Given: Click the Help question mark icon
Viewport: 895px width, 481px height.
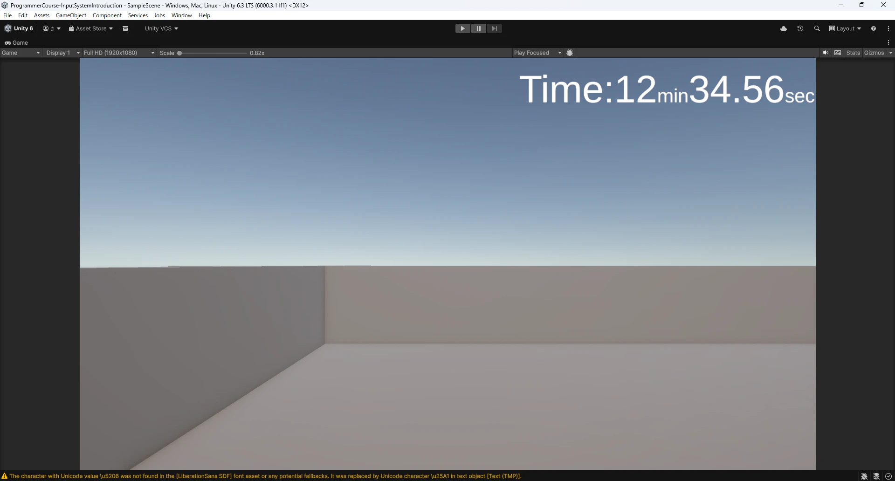Looking at the screenshot, I should pyautogui.click(x=874, y=28).
